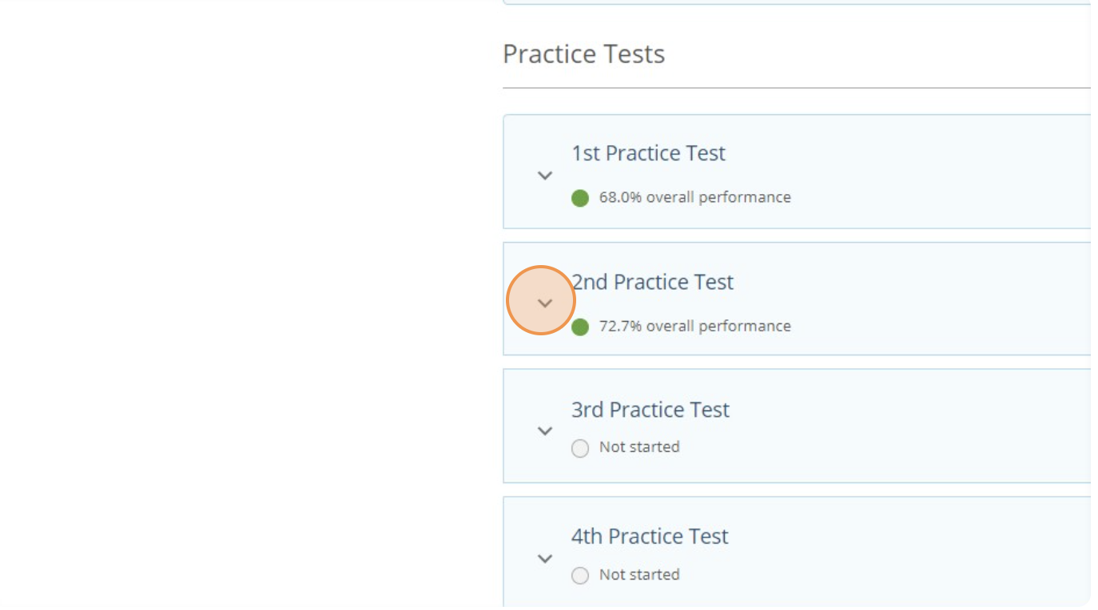This screenshot has width=1098, height=610.
Task: Expand the 2nd Practice Test chevron
Action: tap(545, 303)
